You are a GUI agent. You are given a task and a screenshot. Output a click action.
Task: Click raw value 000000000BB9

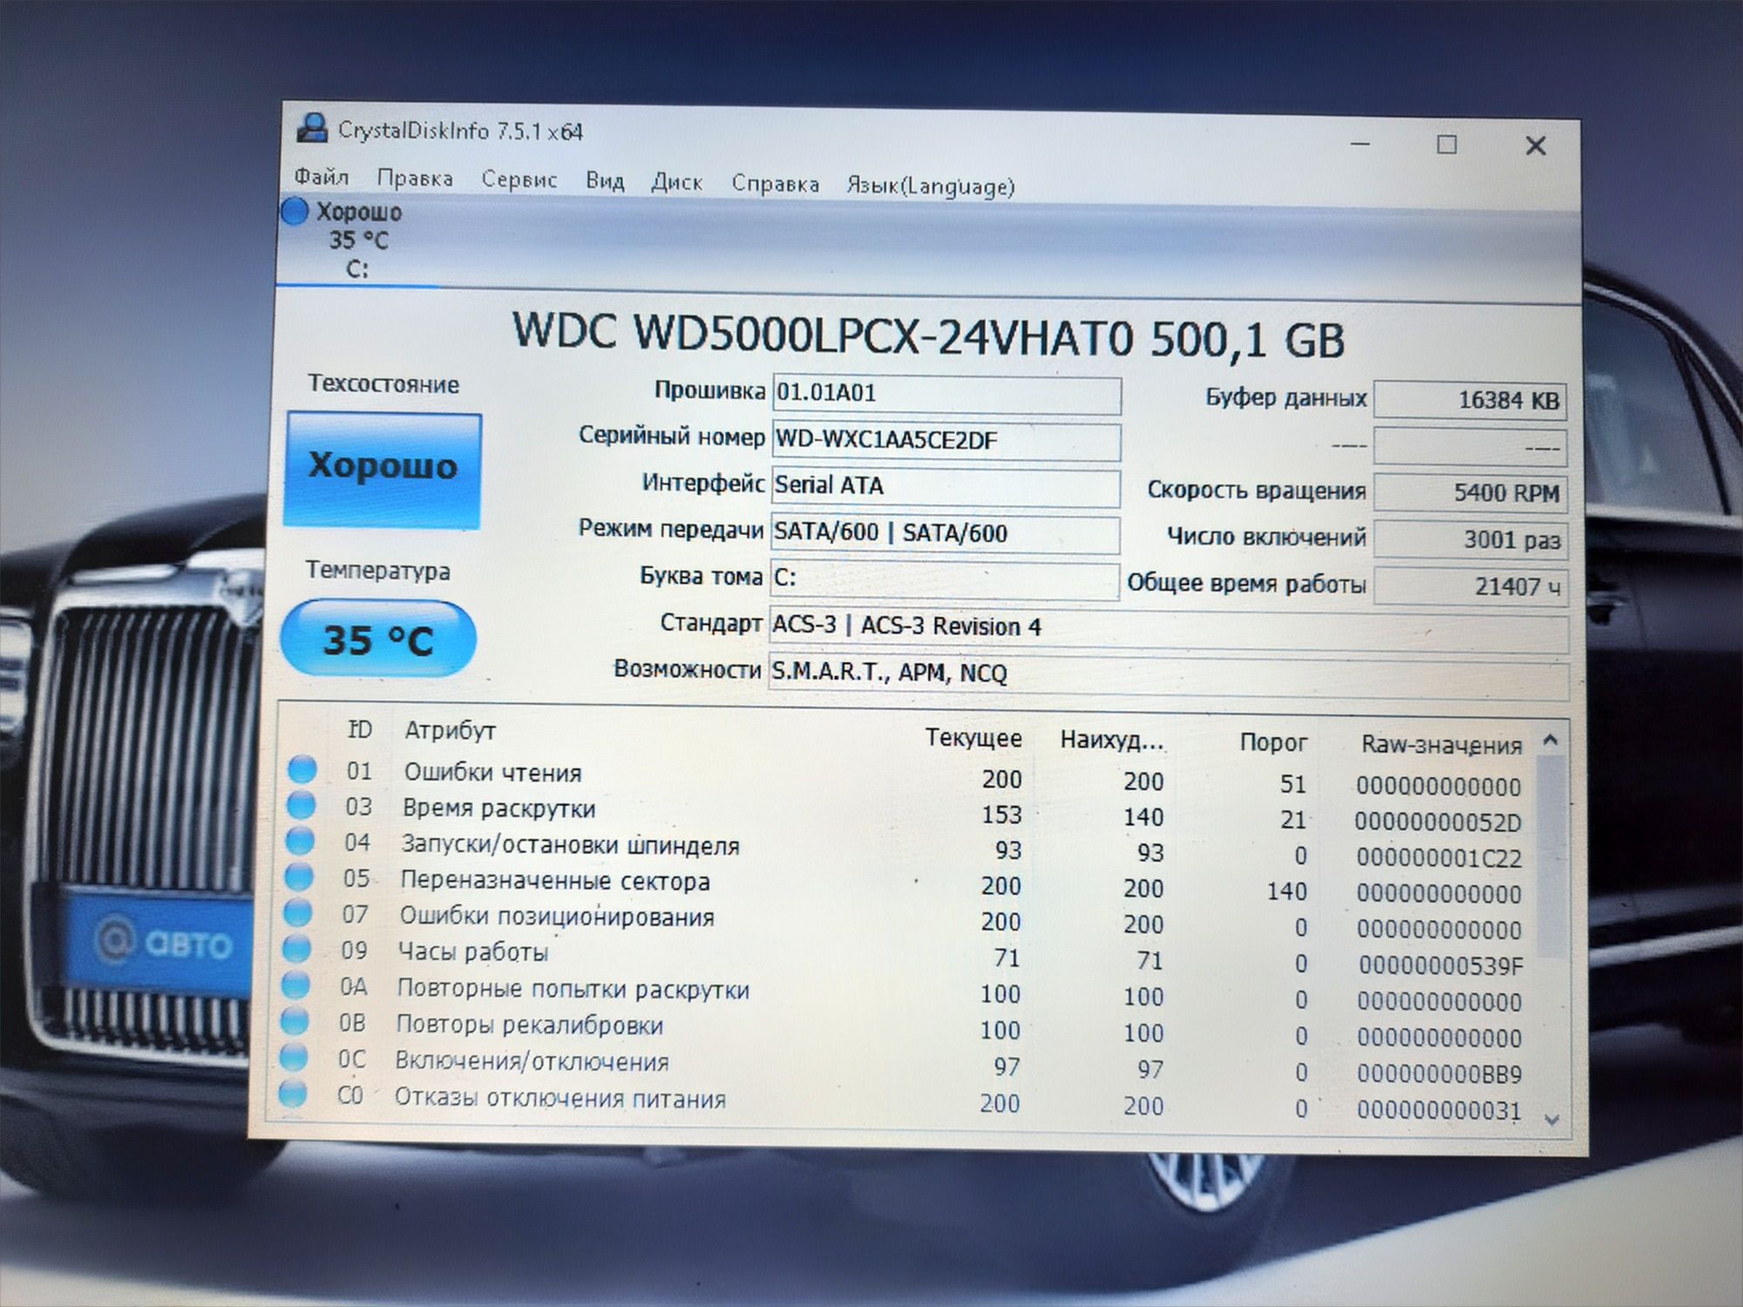pyautogui.click(x=1439, y=1073)
